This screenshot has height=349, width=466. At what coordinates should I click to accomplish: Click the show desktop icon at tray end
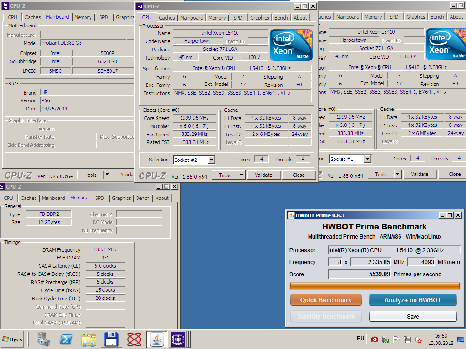(461, 339)
